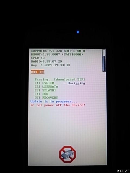Click 'Parsing...[downloaded ZIP]' line
This screenshot has width=130, height=173.
tap(60, 79)
